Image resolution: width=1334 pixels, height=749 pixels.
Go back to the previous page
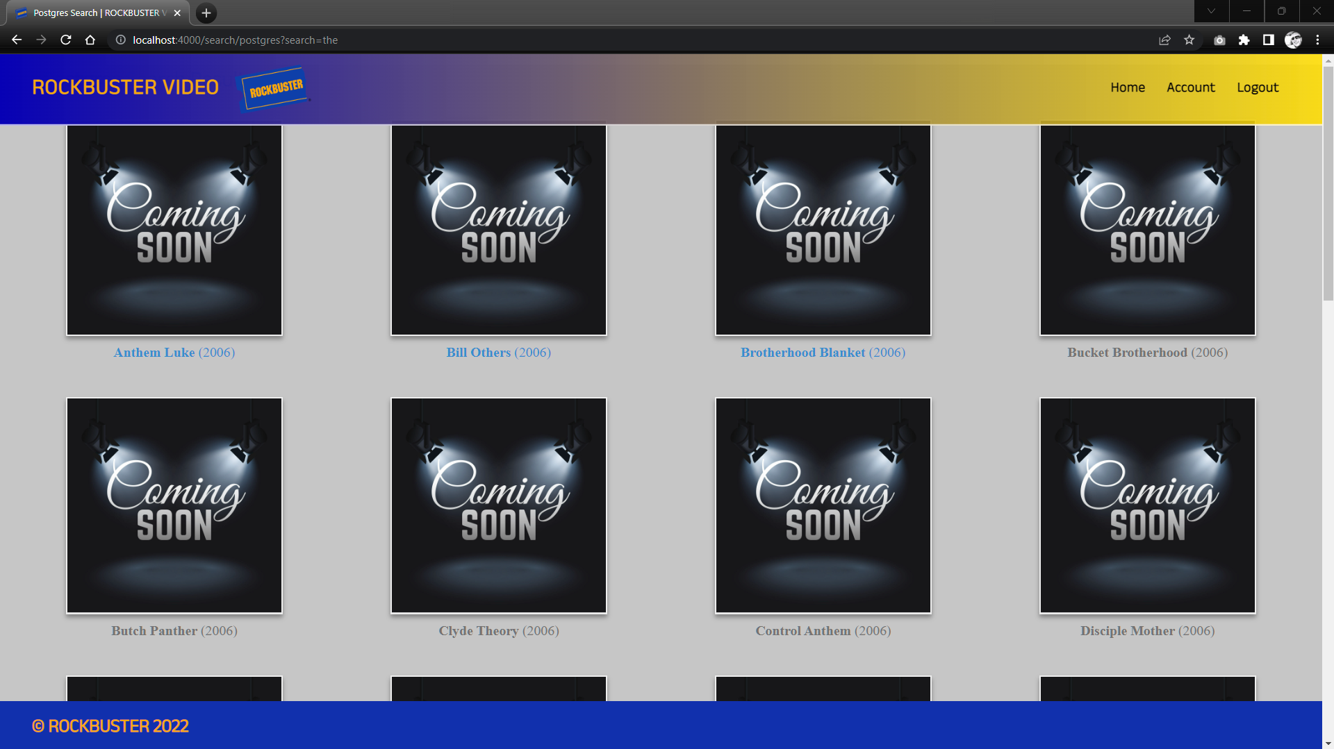(x=17, y=40)
